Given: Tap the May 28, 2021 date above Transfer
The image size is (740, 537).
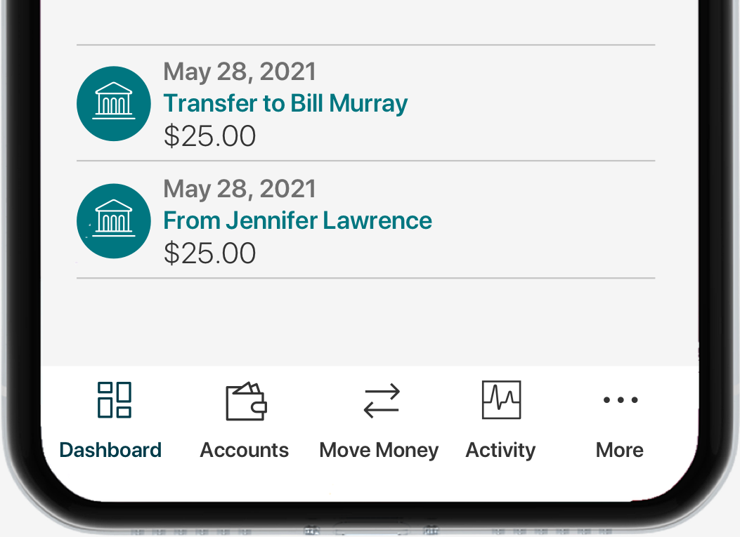Looking at the screenshot, I should [240, 72].
